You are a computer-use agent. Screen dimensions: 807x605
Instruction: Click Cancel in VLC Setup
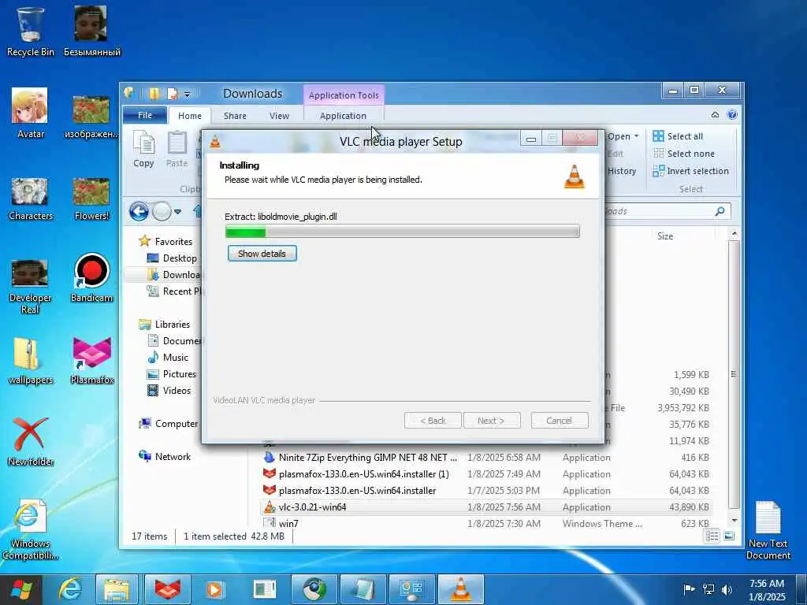(560, 421)
